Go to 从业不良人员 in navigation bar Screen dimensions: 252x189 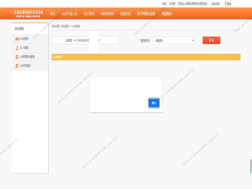pyautogui.click(x=69, y=14)
